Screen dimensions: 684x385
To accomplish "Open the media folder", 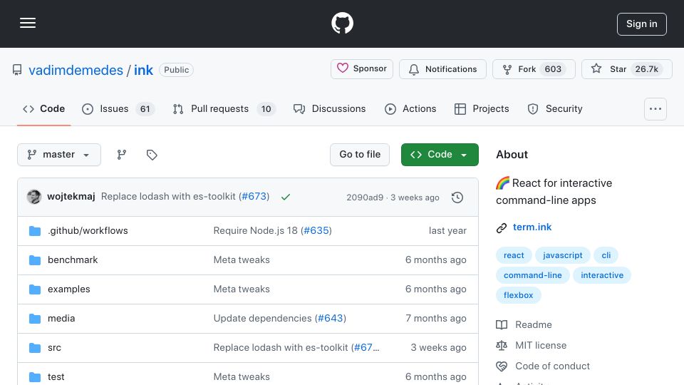I will point(61,318).
